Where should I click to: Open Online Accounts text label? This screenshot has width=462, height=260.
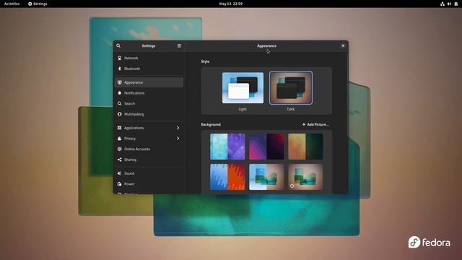click(137, 149)
